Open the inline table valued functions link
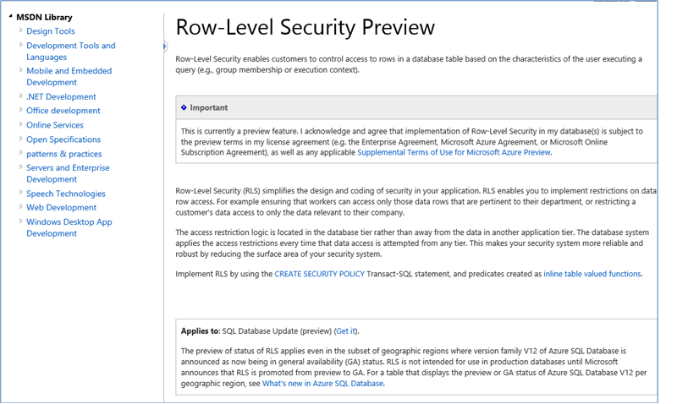Screen dimensions: 677x404 coord(592,274)
